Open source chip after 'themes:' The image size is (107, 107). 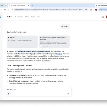(18, 71)
